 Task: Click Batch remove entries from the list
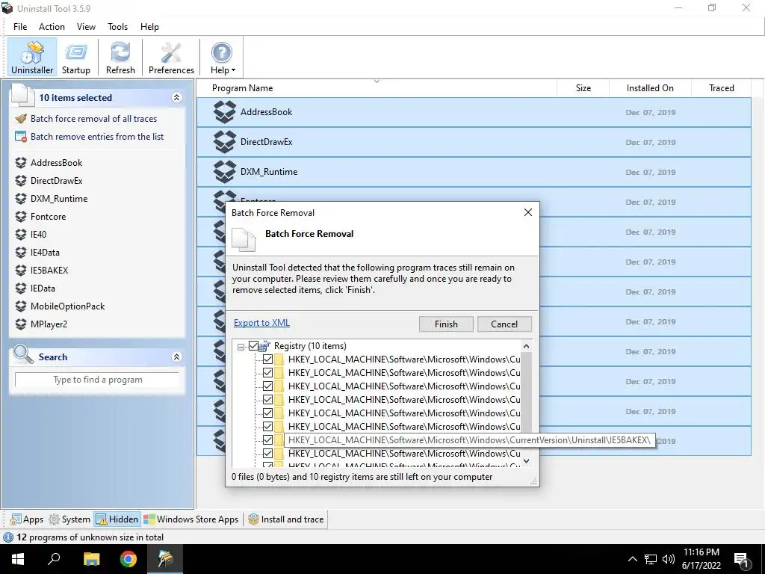tap(97, 137)
